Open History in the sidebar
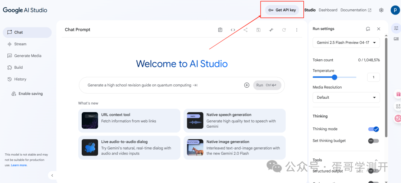This screenshot has width=401, height=183. 27,79
